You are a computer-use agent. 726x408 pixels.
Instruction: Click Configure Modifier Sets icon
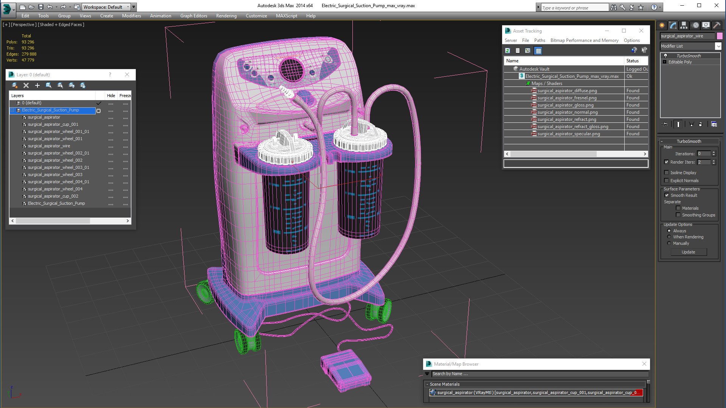714,124
